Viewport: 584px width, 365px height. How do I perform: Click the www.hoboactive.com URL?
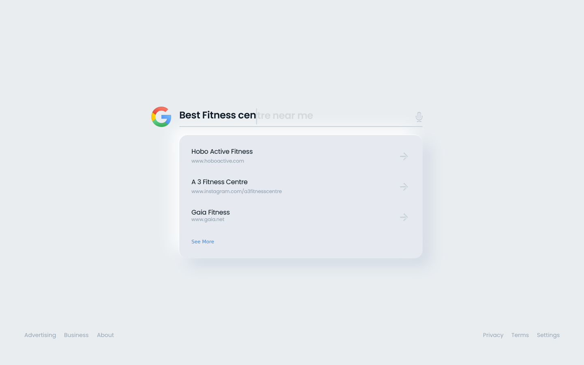coord(218,161)
